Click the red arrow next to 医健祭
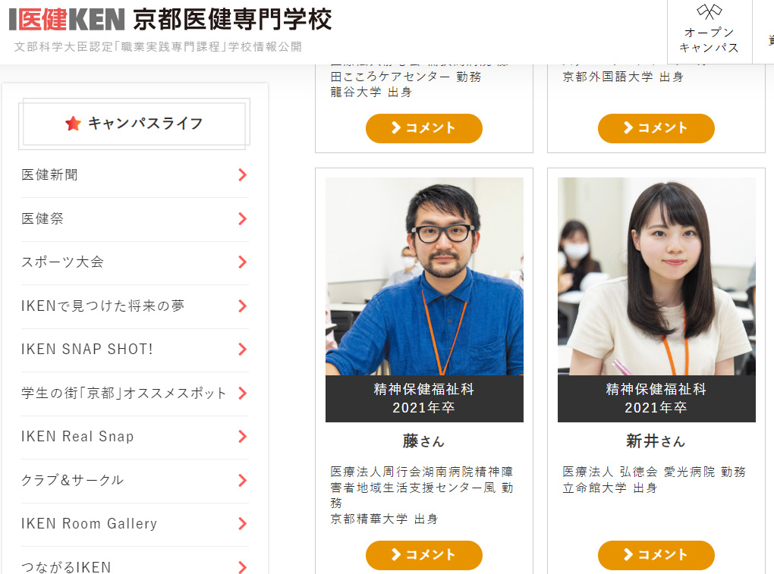Image resolution: width=774 pixels, height=574 pixels. pyautogui.click(x=242, y=219)
